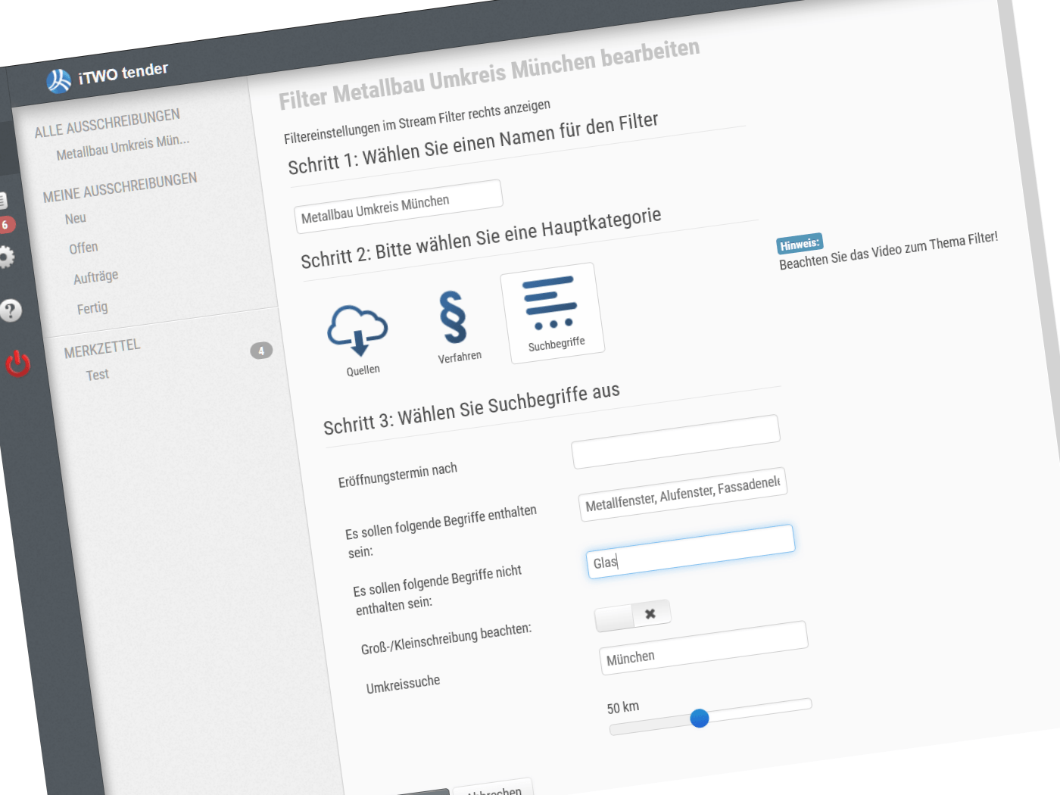Click the Merkzettel count badge 4

coord(261,351)
